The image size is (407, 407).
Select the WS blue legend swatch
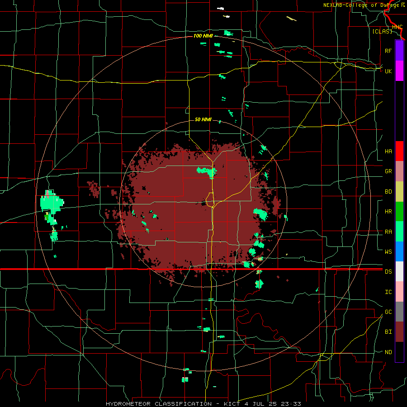pyautogui.click(x=399, y=251)
